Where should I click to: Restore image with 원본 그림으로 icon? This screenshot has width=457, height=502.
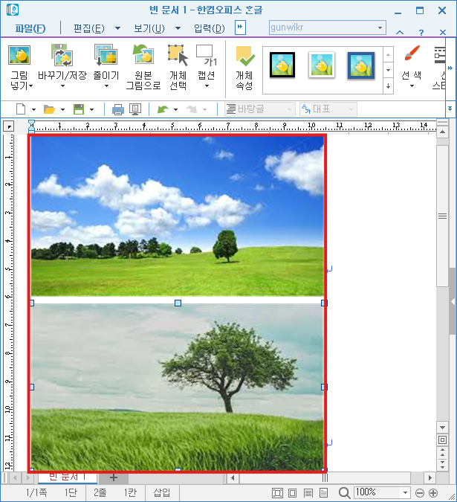coord(143,55)
